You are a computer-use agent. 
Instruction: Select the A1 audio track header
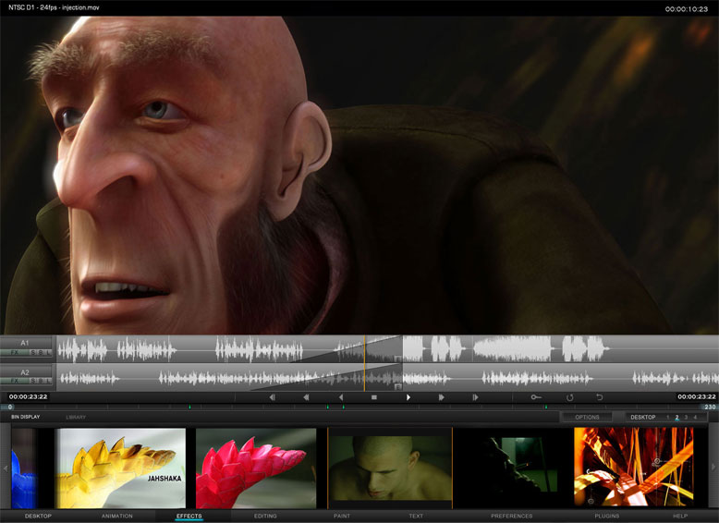26,343
